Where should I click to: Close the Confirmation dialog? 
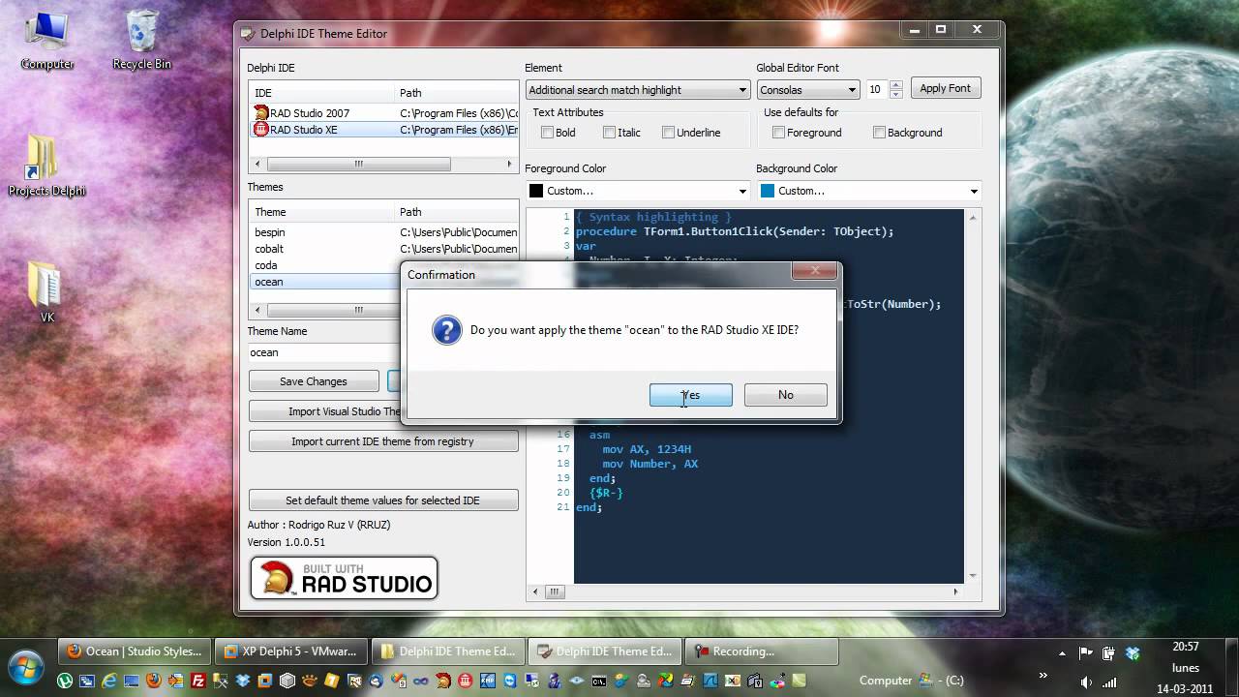coord(814,271)
